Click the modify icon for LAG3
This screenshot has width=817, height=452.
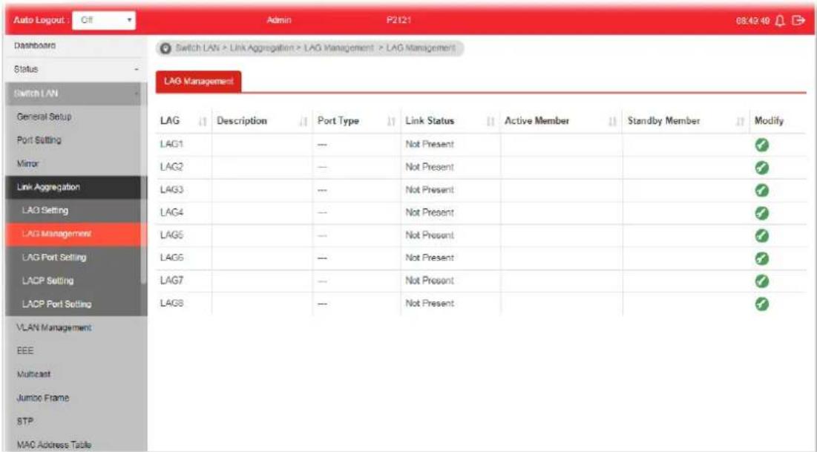pyautogui.click(x=762, y=190)
